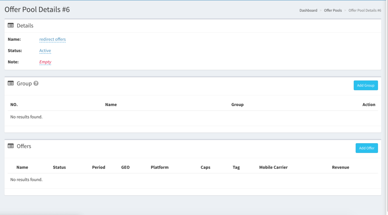388x215 pixels.
Task: Click the GEO column header
Action: tap(126, 167)
